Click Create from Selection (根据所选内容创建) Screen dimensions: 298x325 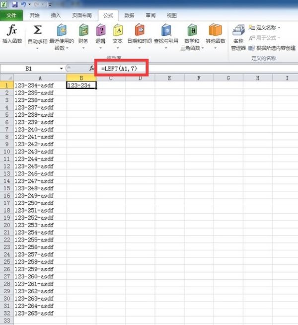tap(272, 48)
